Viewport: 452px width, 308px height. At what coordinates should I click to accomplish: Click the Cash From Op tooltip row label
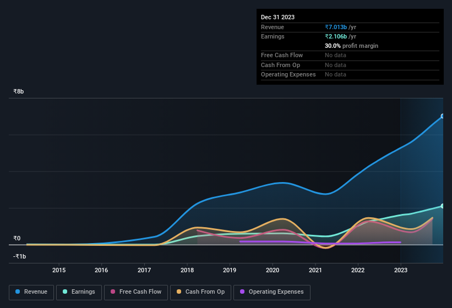pos(280,65)
